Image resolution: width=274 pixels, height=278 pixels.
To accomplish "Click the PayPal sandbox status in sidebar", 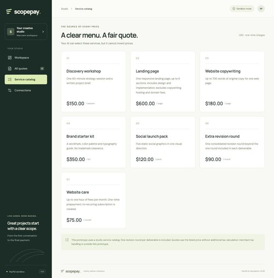I will (16, 272).
